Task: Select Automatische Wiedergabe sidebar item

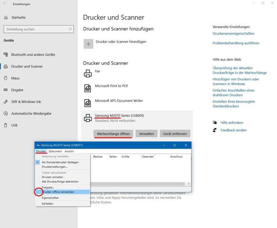Action: click(x=31, y=114)
